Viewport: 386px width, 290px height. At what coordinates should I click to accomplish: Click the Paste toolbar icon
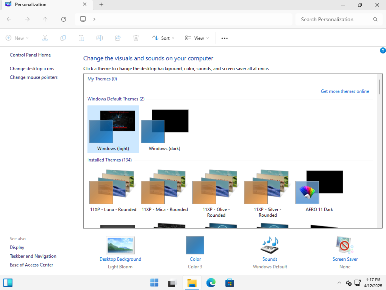coord(81,38)
